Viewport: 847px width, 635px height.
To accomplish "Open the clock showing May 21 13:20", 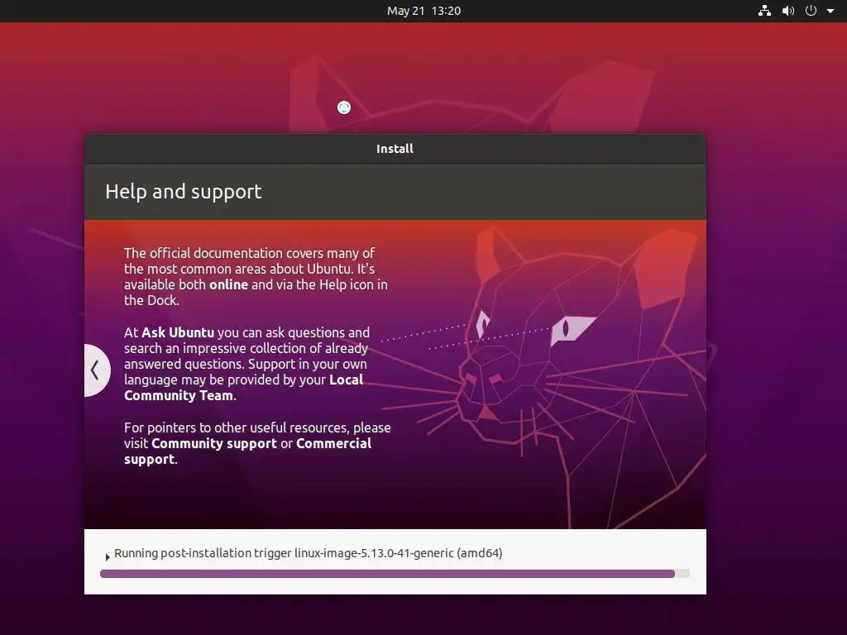I will 423,11.
